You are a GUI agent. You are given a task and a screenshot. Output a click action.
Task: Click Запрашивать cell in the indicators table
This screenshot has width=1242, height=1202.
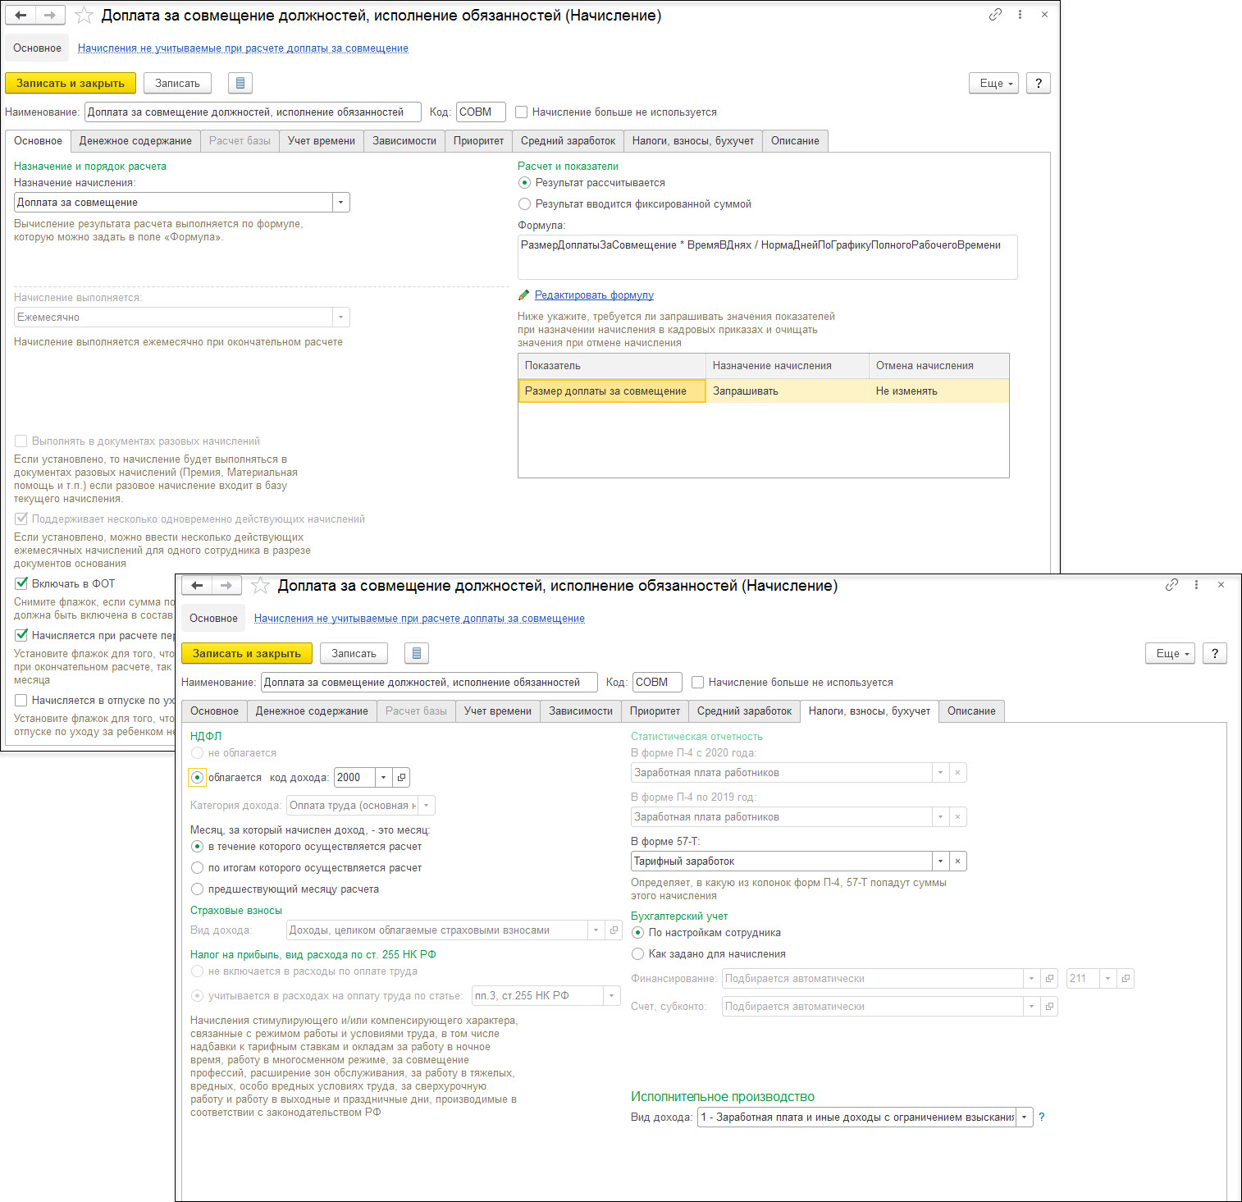(787, 391)
